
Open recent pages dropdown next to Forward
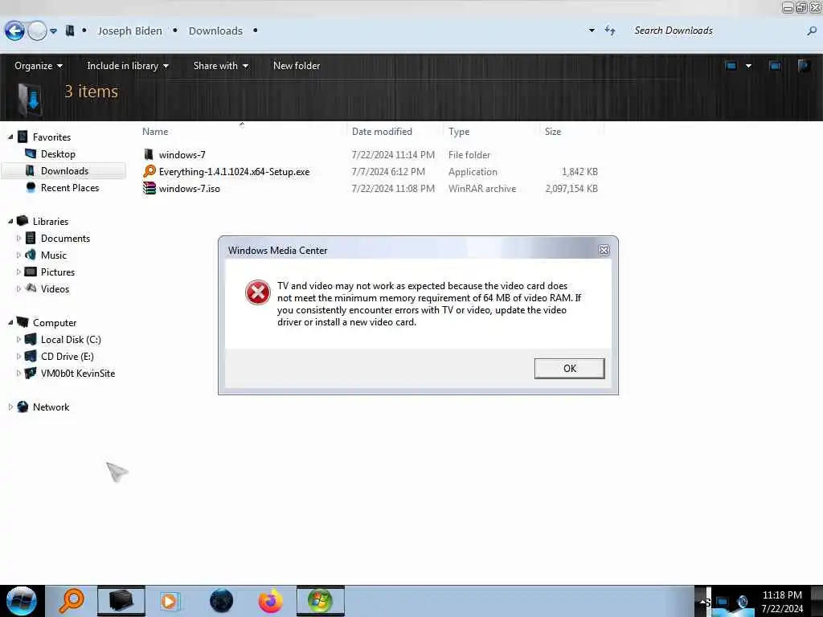54,31
